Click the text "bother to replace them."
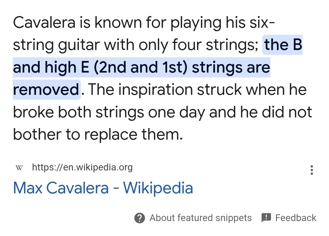Screen dimensions: 329x236 98,134
